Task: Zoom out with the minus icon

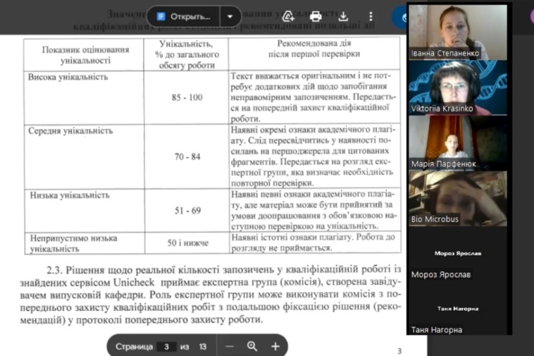Action: (230, 347)
